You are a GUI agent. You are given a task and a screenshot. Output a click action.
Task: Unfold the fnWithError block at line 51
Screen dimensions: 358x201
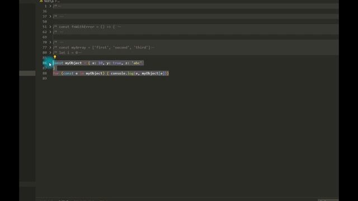[50, 27]
